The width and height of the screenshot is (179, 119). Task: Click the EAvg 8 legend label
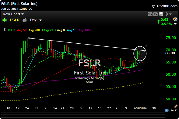[x=60, y=30]
